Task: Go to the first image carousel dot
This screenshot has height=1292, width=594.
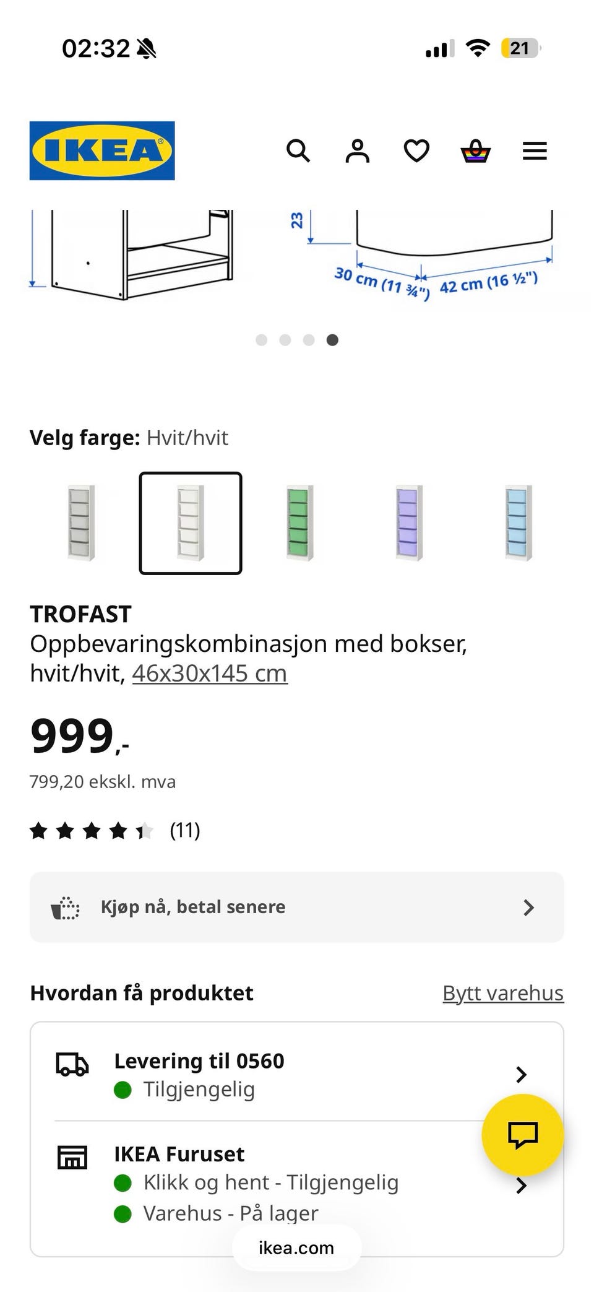Action: (261, 340)
